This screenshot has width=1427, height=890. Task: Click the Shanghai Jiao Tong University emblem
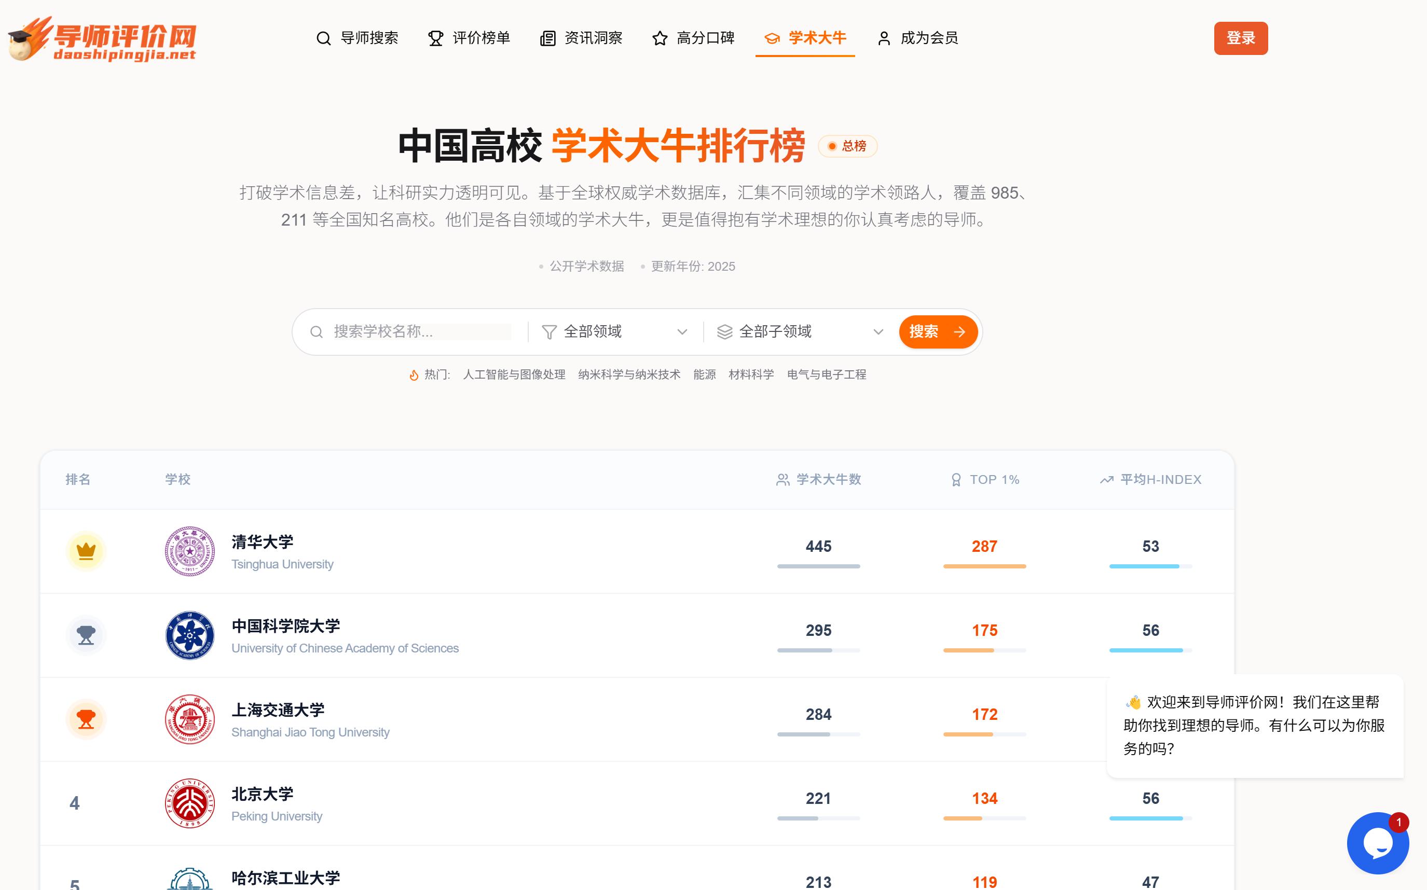[x=189, y=719]
